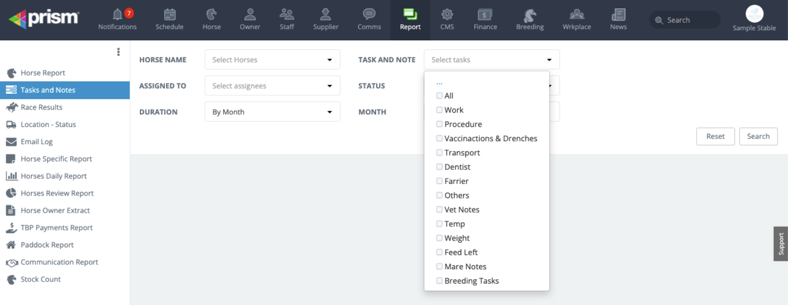Screen dimensions: 788x305
Task: Check the Vet Notes checkbox
Action: tap(439, 210)
